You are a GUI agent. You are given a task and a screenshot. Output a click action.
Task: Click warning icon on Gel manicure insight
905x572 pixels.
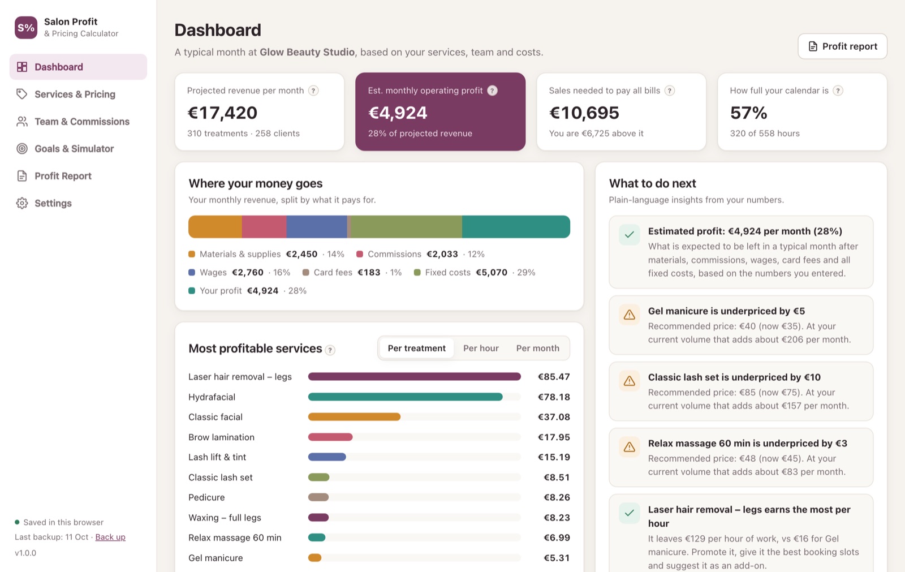click(x=630, y=315)
